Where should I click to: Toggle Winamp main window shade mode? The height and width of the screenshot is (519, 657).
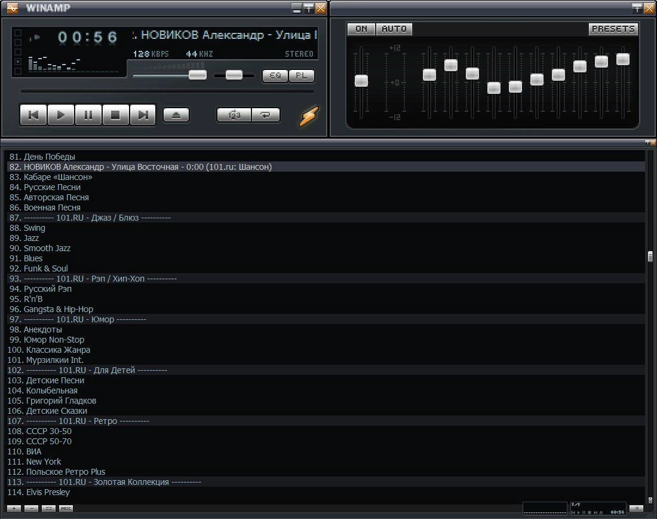pos(308,8)
